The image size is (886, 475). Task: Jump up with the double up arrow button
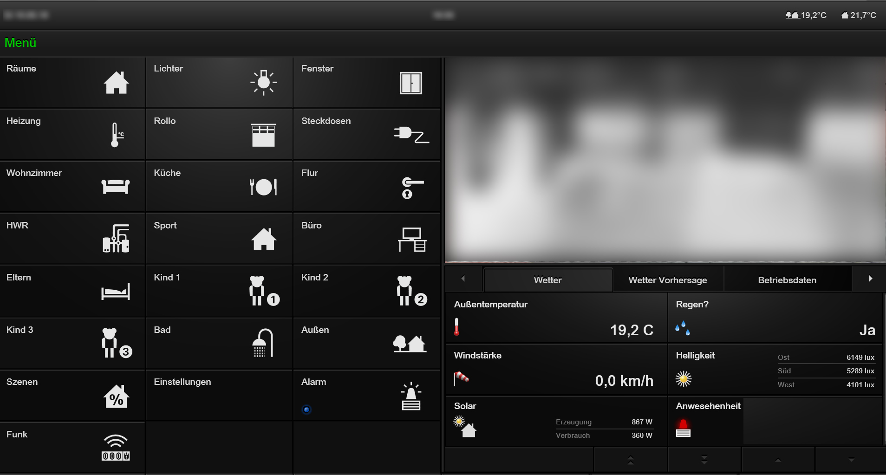(631, 460)
